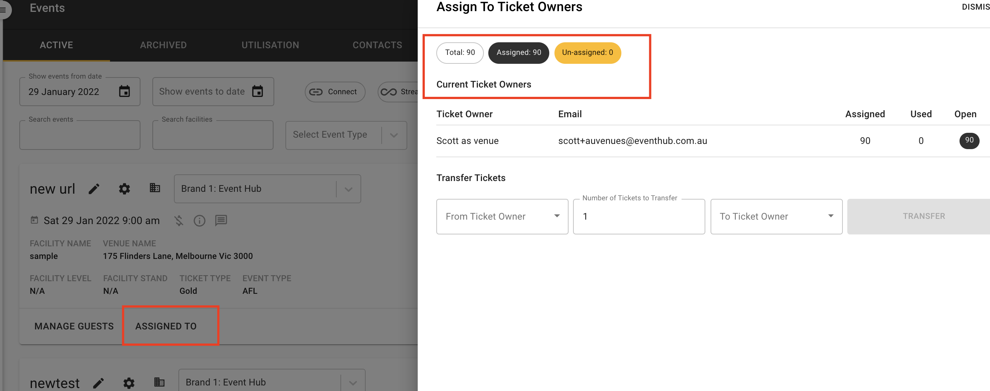990x391 pixels.
Task: Open the comments icon for new url event
Action: tap(221, 220)
